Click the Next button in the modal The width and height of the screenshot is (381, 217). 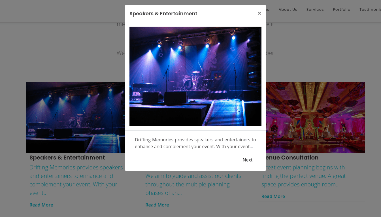[247, 160]
